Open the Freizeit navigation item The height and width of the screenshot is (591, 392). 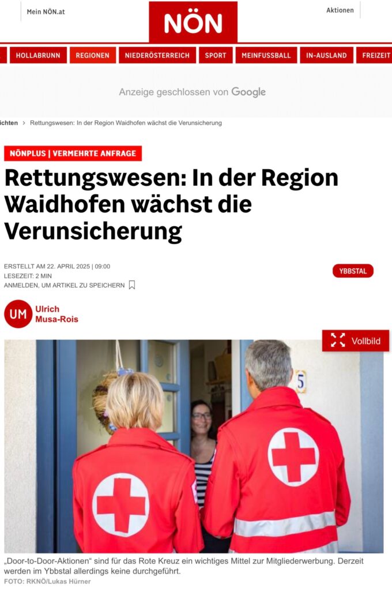(374, 55)
